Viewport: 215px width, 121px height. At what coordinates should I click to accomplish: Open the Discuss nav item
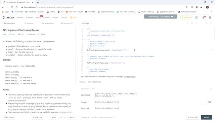point(64,17)
